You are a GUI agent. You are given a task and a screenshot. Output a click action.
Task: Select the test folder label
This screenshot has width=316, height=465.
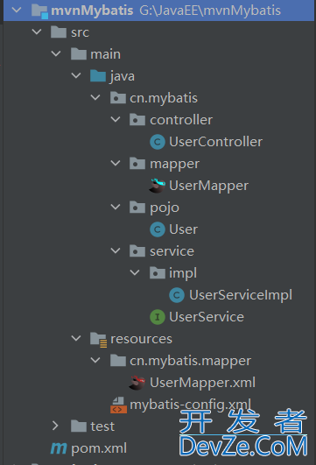click(102, 426)
